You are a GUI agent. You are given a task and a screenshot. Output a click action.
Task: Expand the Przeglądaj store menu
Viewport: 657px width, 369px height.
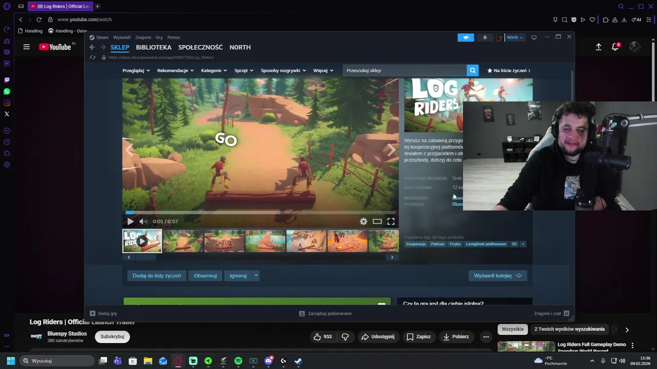point(136,71)
